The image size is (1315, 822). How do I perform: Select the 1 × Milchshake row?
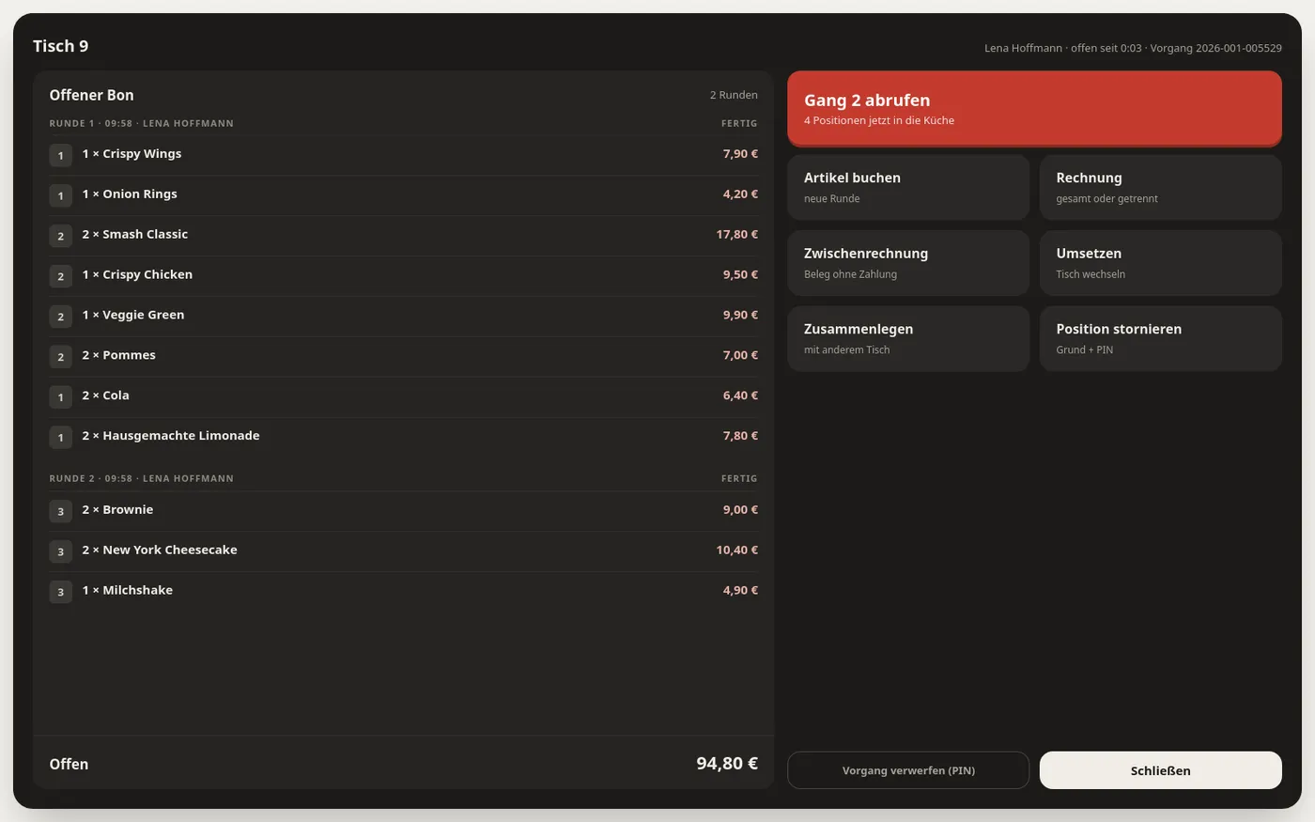(x=403, y=592)
